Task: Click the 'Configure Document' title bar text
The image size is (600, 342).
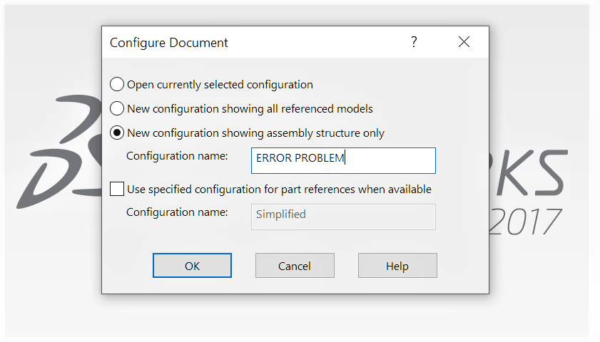Action: pos(169,43)
